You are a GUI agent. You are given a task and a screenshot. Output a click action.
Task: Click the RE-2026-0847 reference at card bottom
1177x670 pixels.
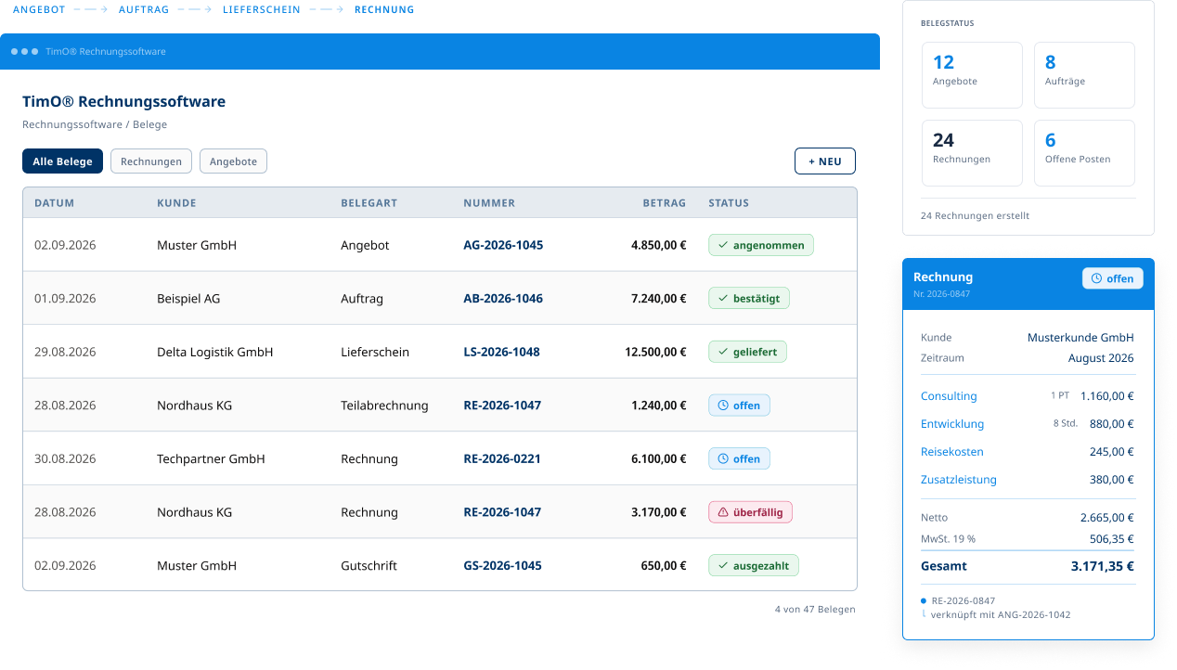click(964, 600)
